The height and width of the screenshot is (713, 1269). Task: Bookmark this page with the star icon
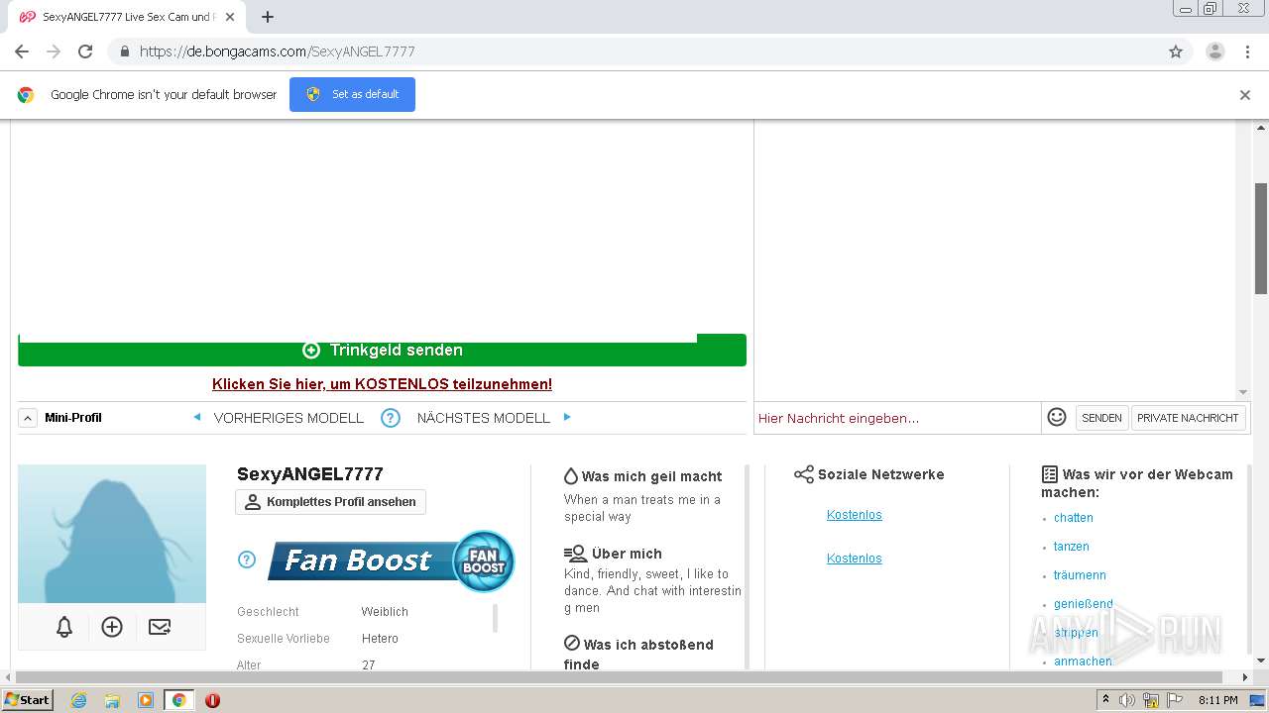[x=1176, y=51]
